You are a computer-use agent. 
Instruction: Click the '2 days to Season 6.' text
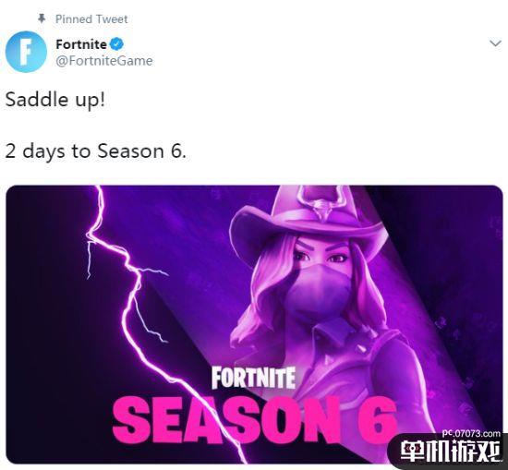pos(95,151)
